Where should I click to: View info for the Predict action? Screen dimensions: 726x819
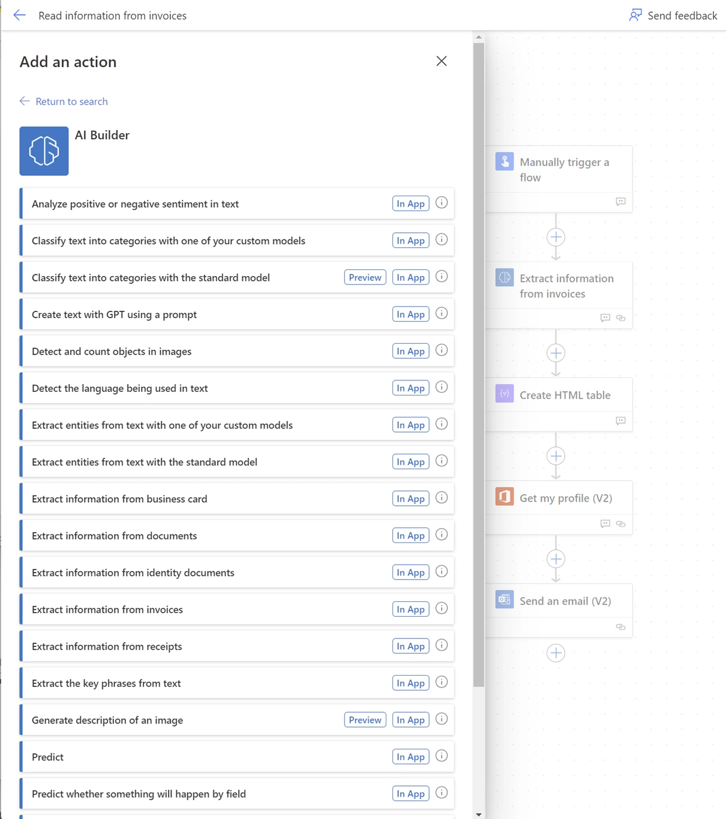pyautogui.click(x=441, y=757)
